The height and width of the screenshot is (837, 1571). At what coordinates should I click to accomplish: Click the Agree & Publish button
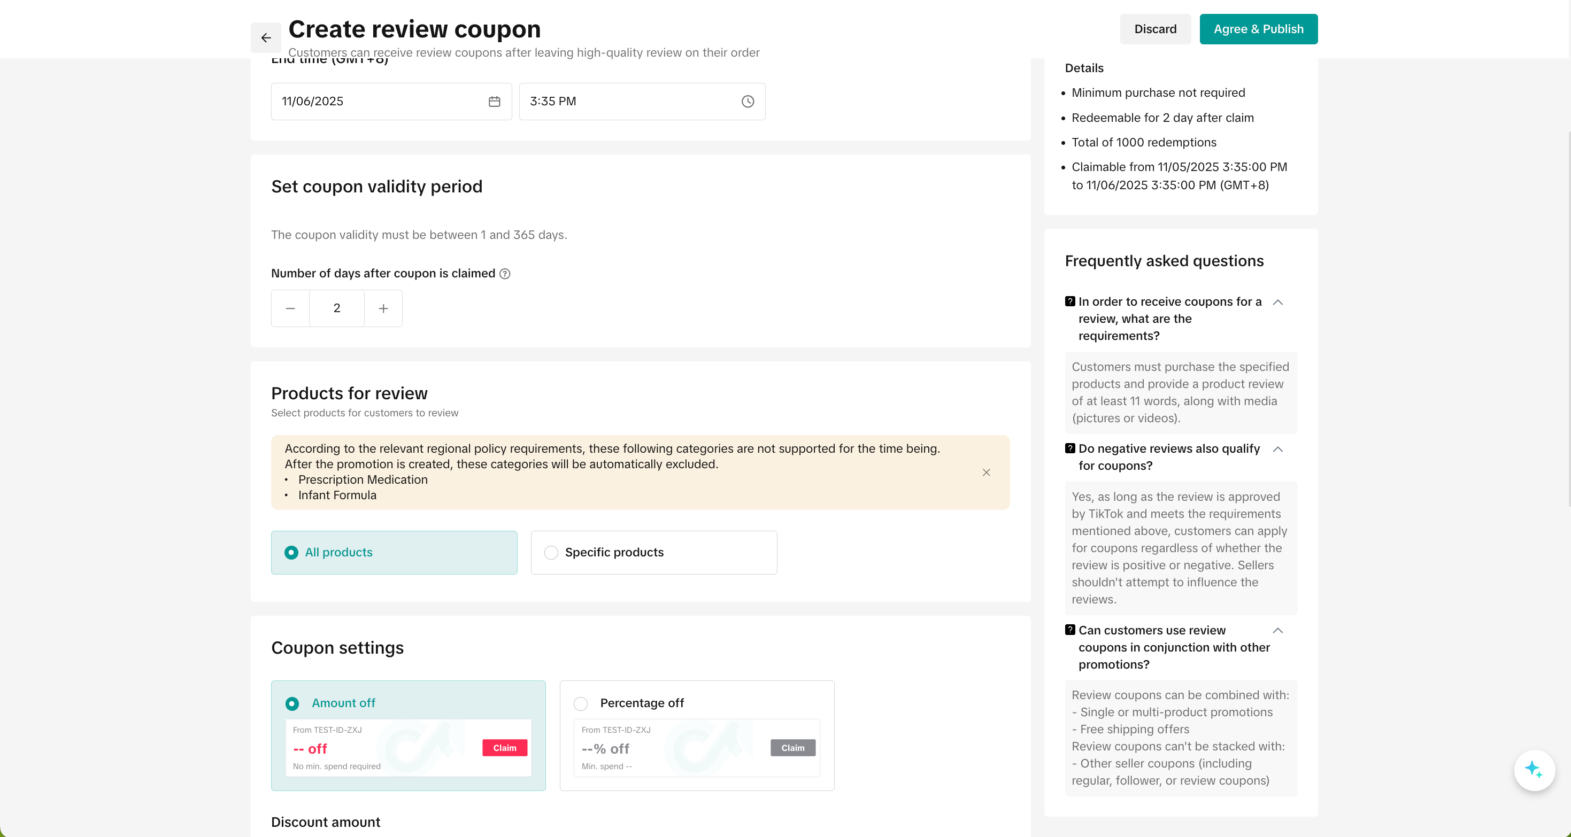click(x=1258, y=29)
